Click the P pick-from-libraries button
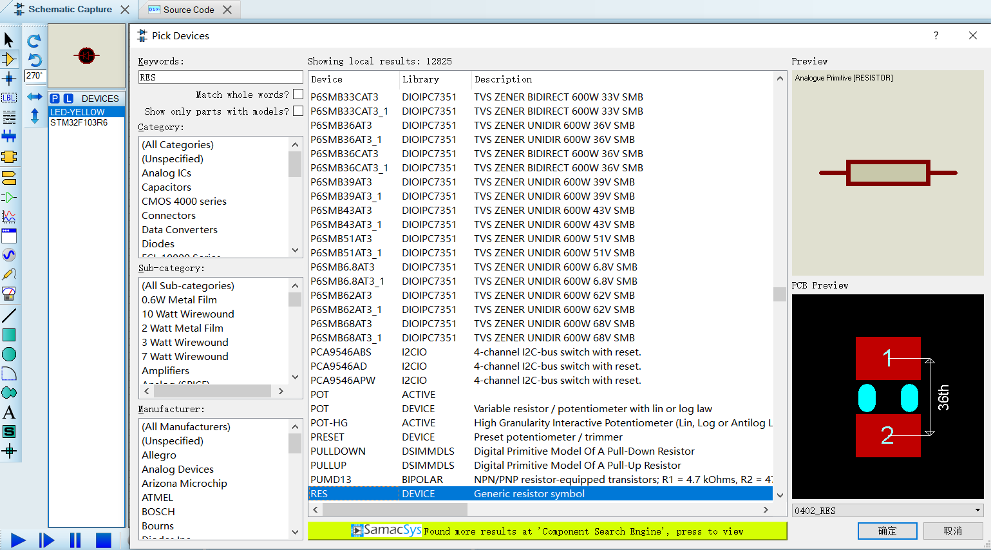The image size is (991, 550). [55, 99]
